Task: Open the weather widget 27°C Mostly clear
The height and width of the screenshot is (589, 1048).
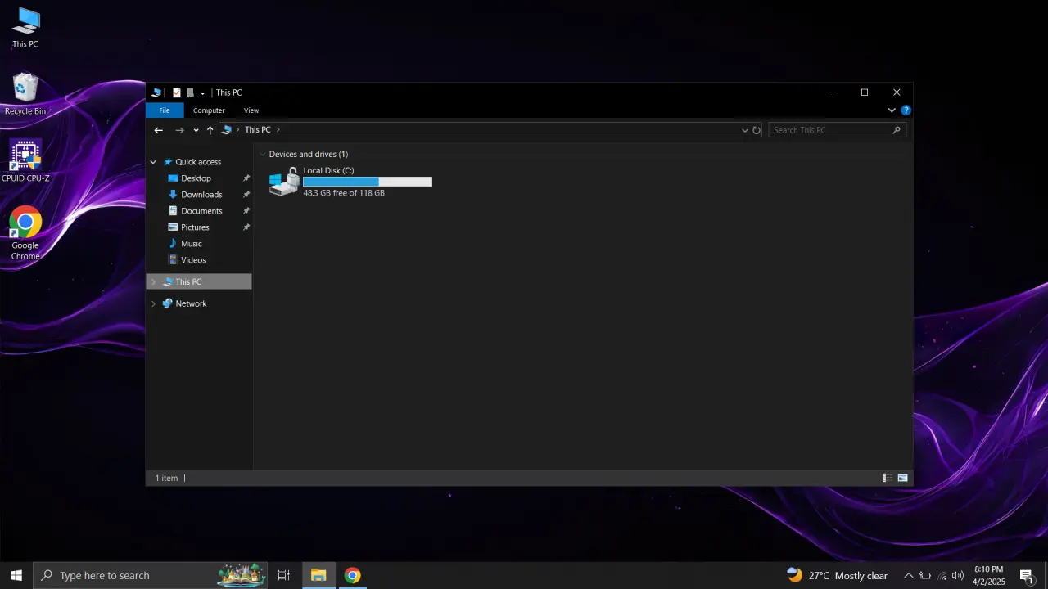Action: pyautogui.click(x=837, y=575)
